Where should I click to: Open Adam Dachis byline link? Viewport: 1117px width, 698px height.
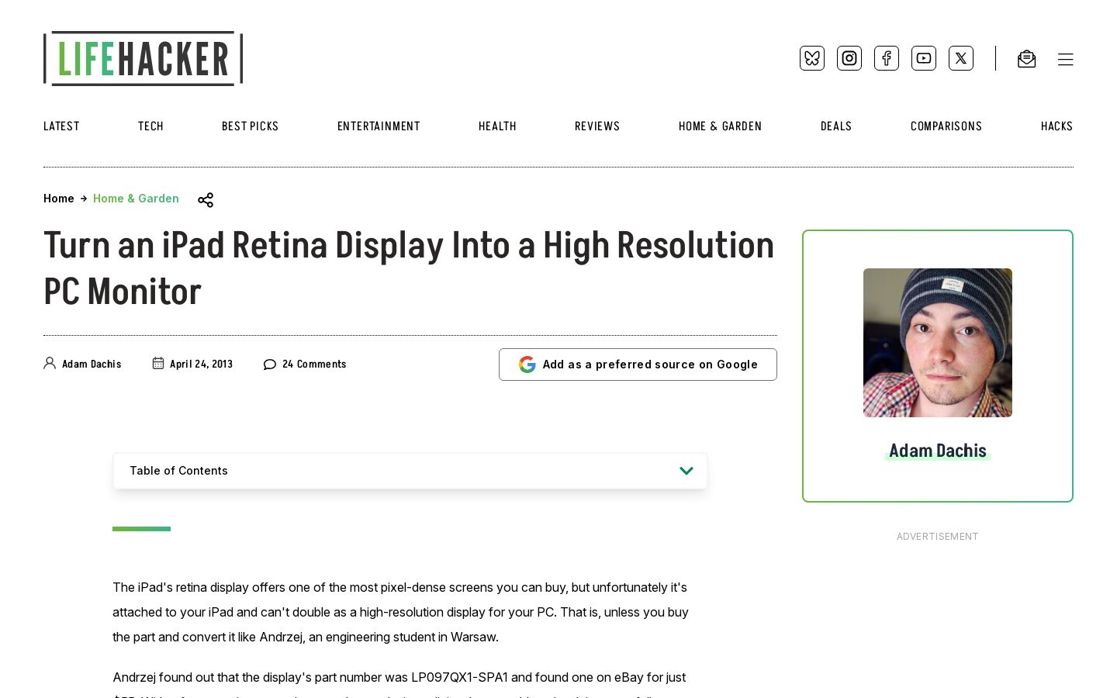(x=92, y=365)
